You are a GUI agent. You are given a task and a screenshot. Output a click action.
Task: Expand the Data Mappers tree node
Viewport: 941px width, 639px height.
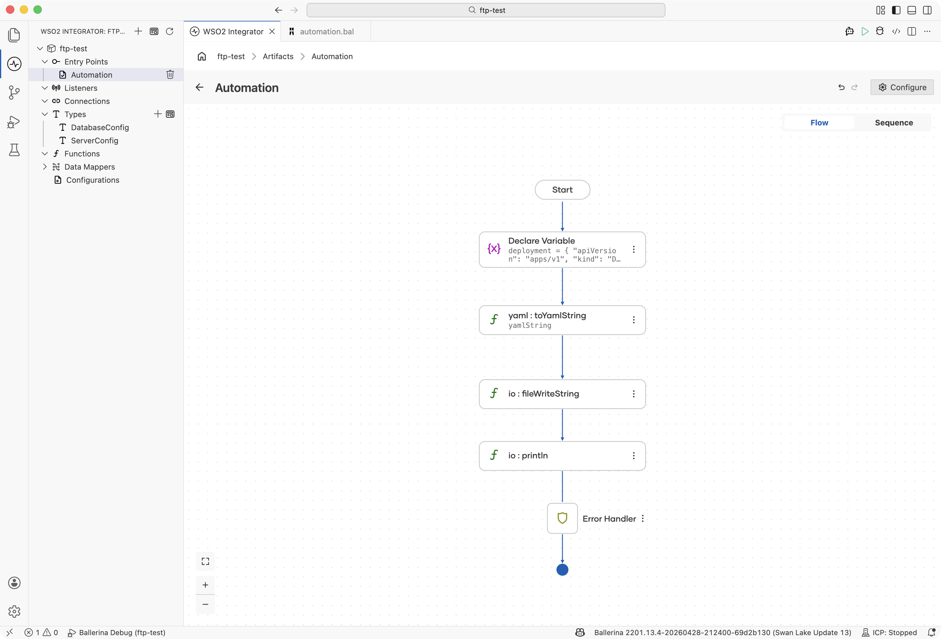(x=45, y=167)
